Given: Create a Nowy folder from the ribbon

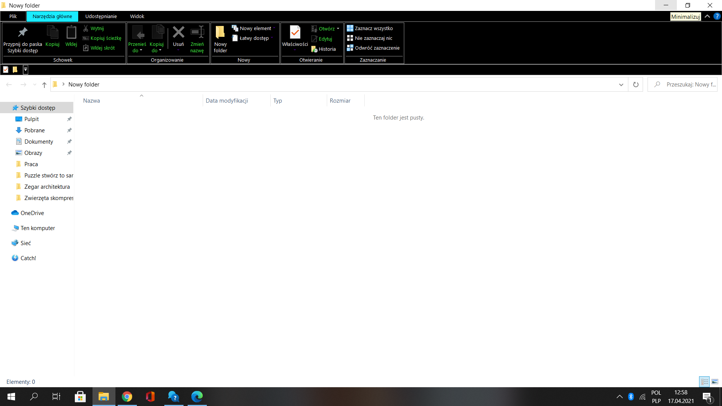Looking at the screenshot, I should [220, 38].
